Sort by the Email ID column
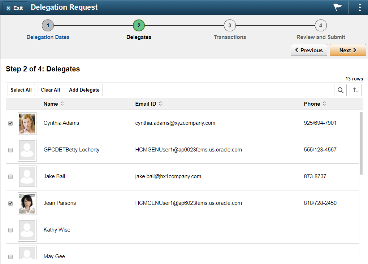 (148, 104)
